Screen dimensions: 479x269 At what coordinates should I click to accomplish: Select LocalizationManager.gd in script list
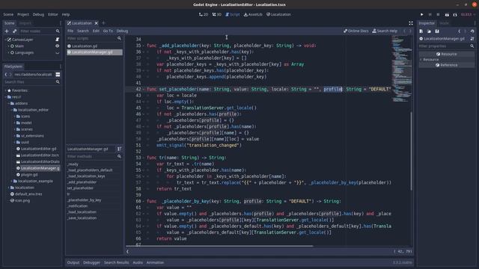point(94,52)
